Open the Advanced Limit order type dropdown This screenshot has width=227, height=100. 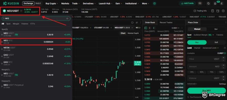coord(211,48)
